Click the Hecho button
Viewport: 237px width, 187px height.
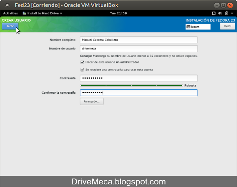coord(10,26)
